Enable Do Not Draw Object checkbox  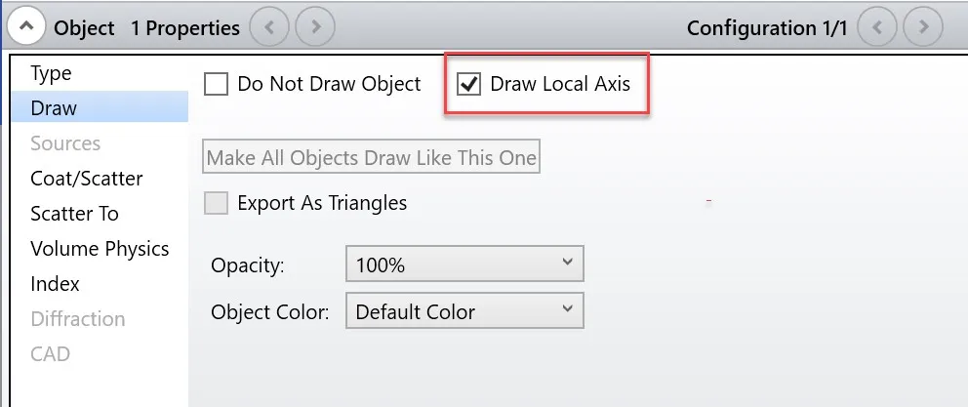pos(216,84)
